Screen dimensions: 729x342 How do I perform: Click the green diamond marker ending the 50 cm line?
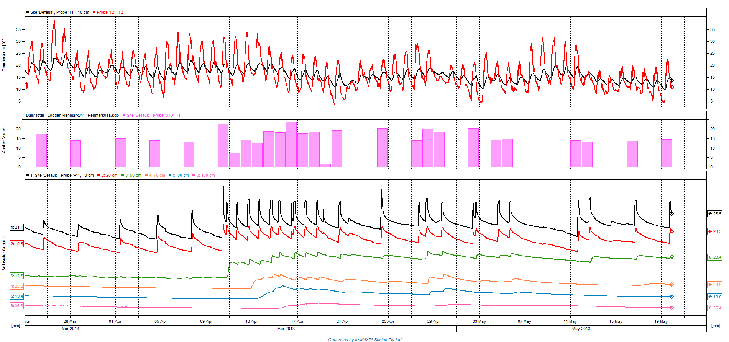[672, 257]
